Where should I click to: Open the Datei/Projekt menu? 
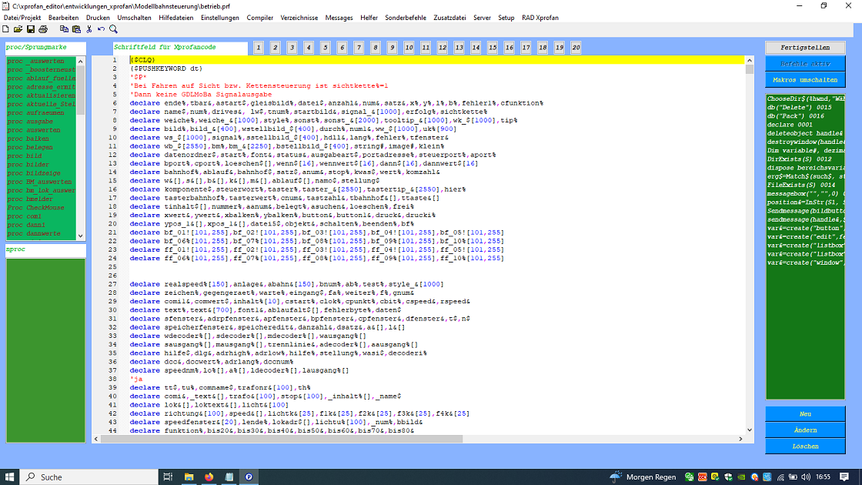click(22, 18)
